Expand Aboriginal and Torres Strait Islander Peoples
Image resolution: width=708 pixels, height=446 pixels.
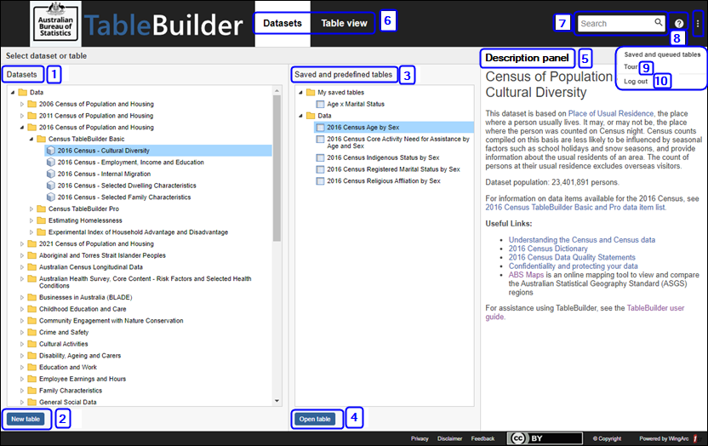(x=21, y=255)
